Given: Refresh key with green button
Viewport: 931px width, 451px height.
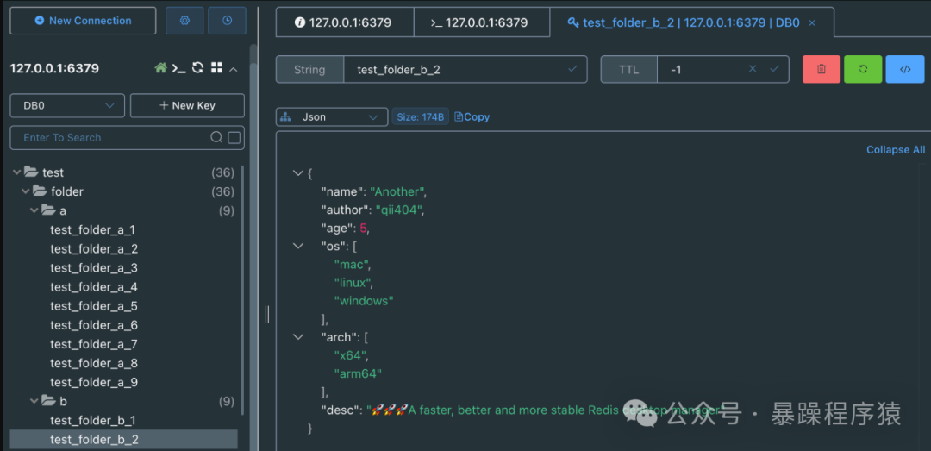Looking at the screenshot, I should [x=863, y=69].
